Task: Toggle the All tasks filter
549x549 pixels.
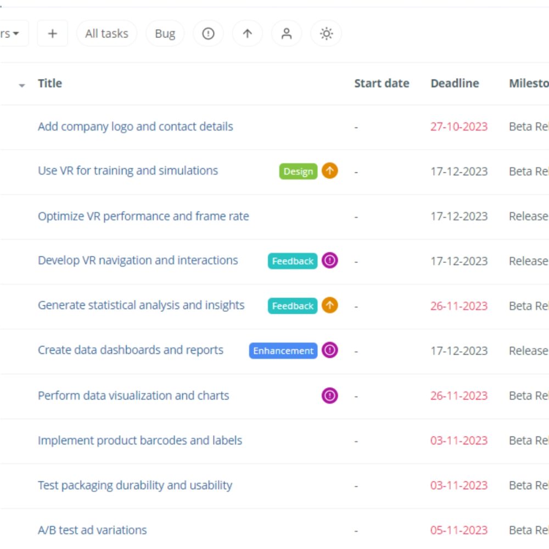Action: 107,33
